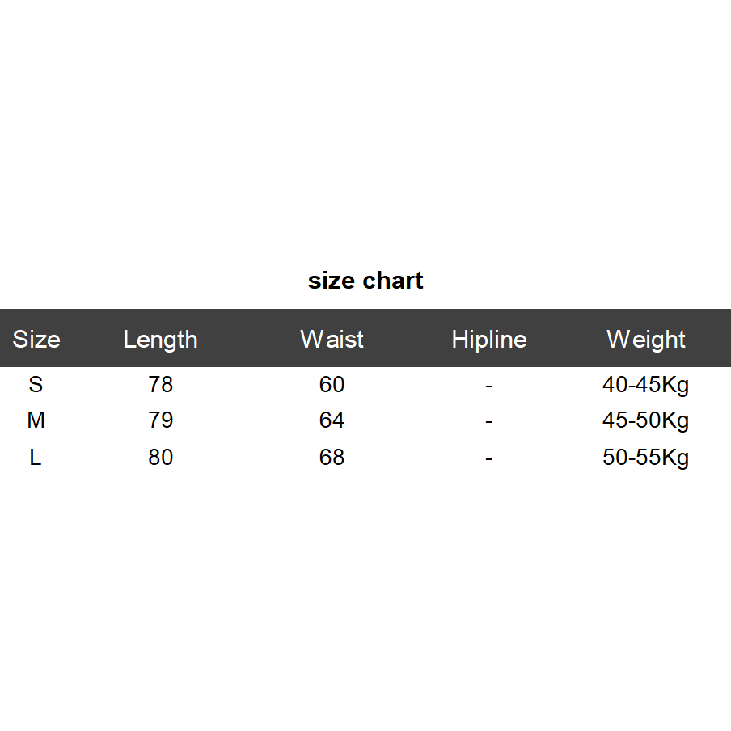Select the waist value 64
Viewport: 731px width, 731px height.
coord(332,421)
